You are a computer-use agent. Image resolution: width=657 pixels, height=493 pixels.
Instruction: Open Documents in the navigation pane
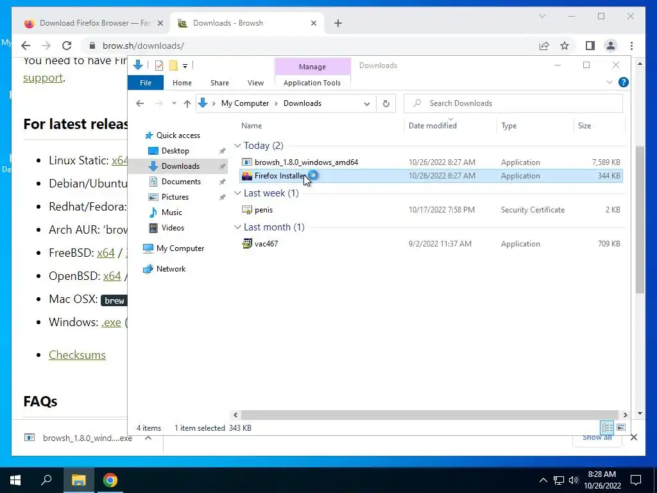[181, 182]
